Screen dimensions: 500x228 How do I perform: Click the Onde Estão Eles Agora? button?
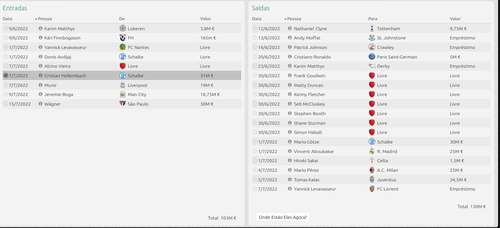283,217
